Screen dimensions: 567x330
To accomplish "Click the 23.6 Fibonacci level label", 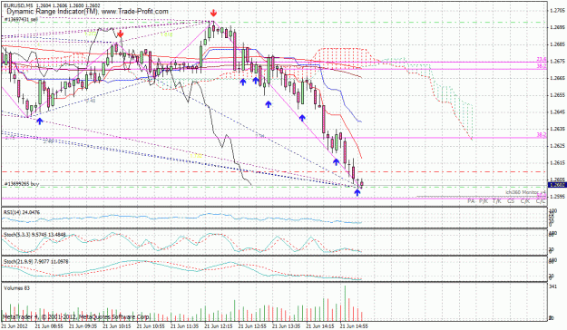I will pyautogui.click(x=542, y=59).
